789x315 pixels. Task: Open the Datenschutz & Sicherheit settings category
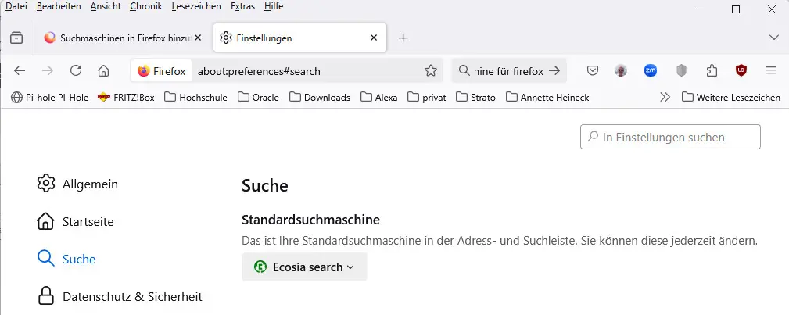[120, 296]
